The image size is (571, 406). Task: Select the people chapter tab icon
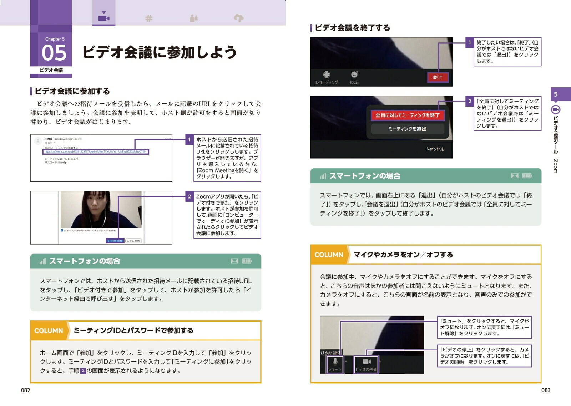(x=194, y=18)
